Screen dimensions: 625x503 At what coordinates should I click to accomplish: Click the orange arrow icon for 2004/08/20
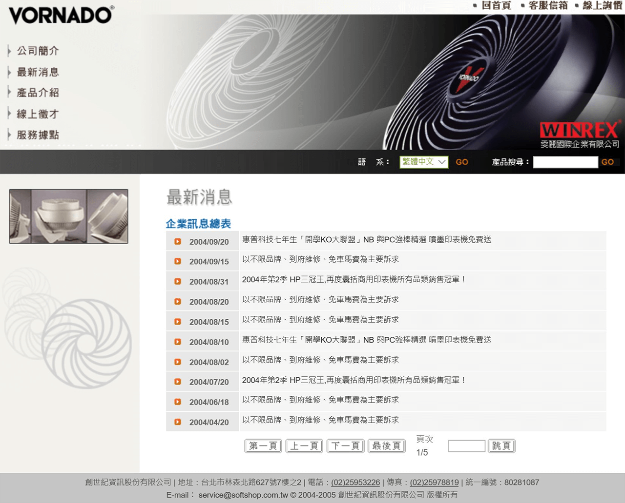pos(178,302)
